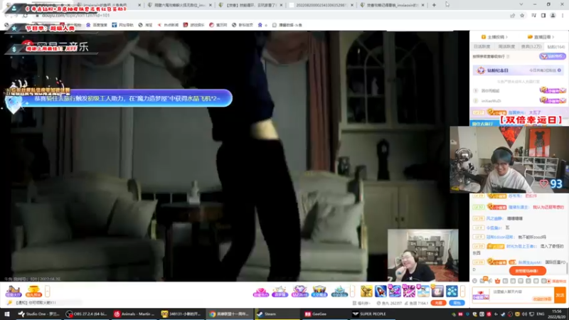Click the diamond fan anniversary banner

pos(519,70)
